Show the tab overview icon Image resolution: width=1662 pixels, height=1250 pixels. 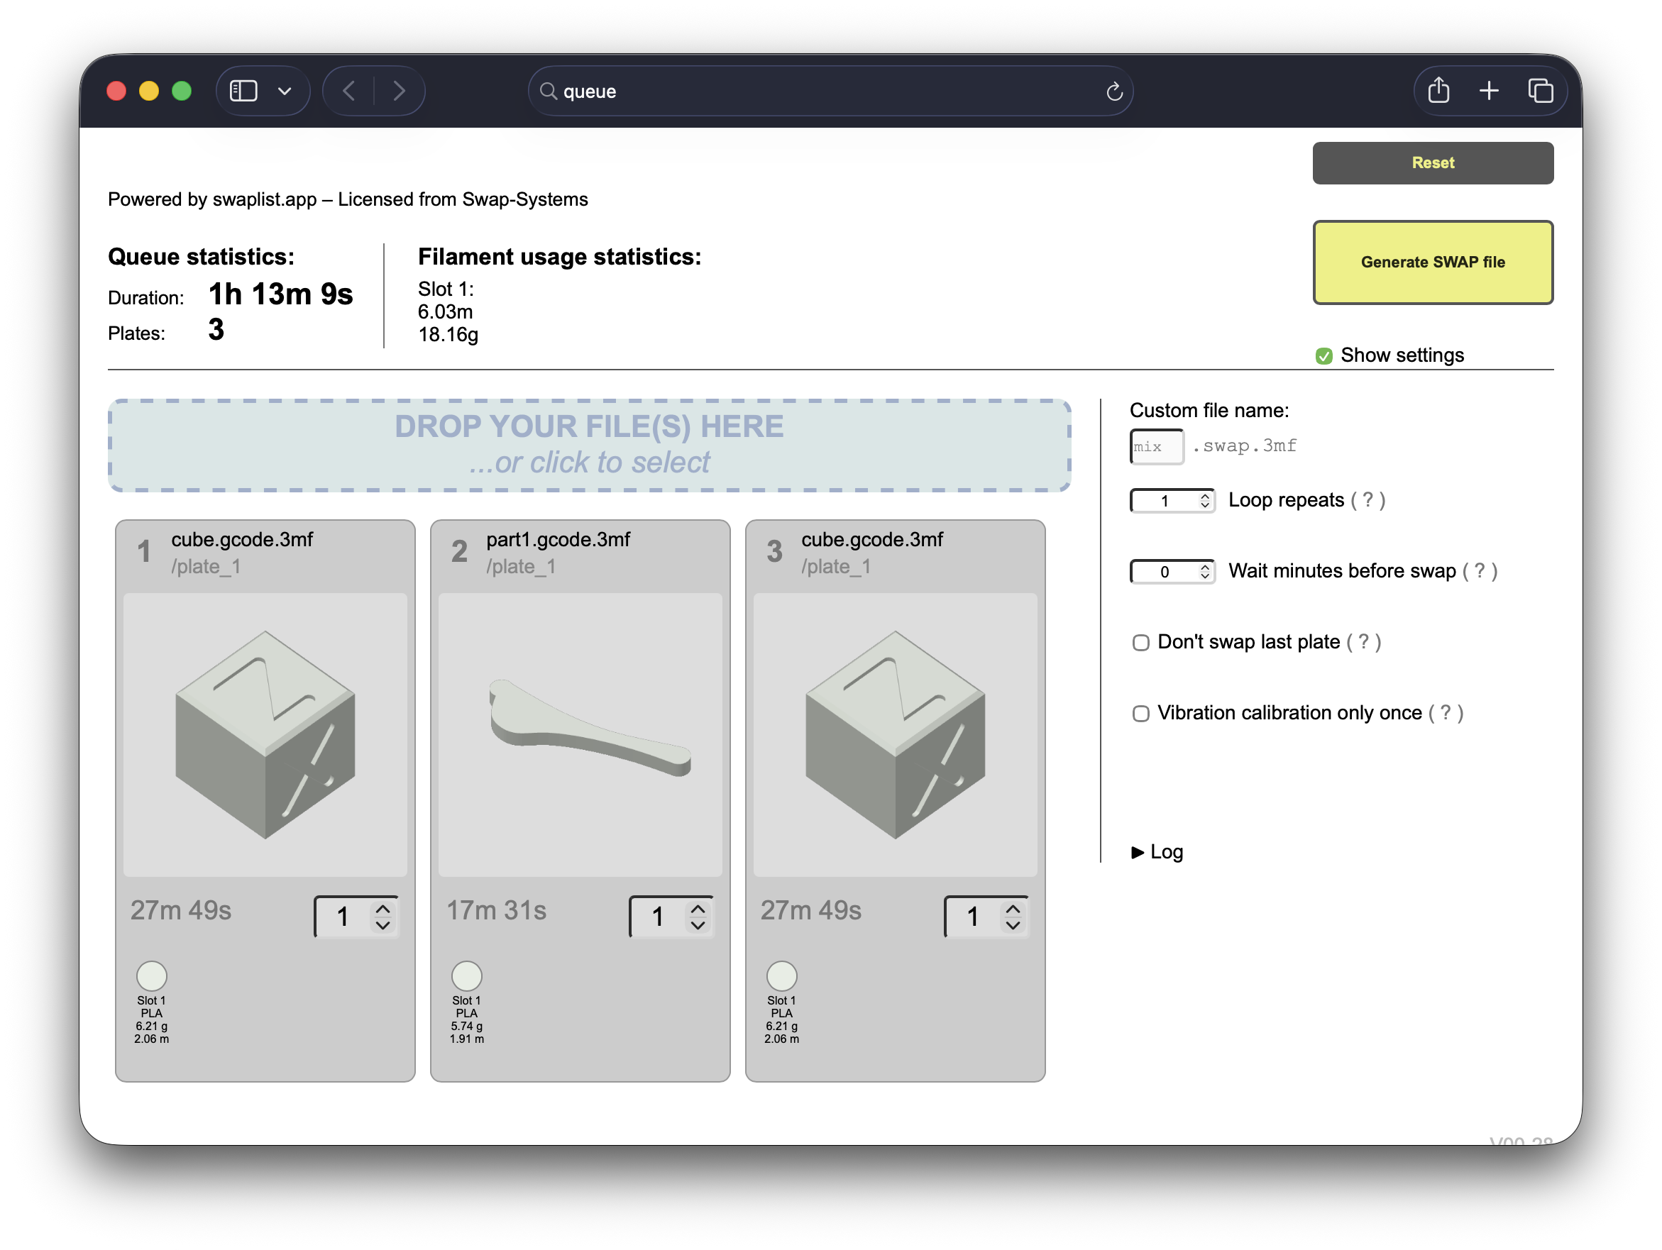click(x=1540, y=91)
